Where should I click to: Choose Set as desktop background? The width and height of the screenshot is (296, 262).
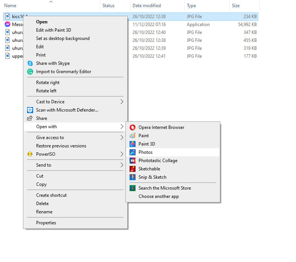click(63, 38)
